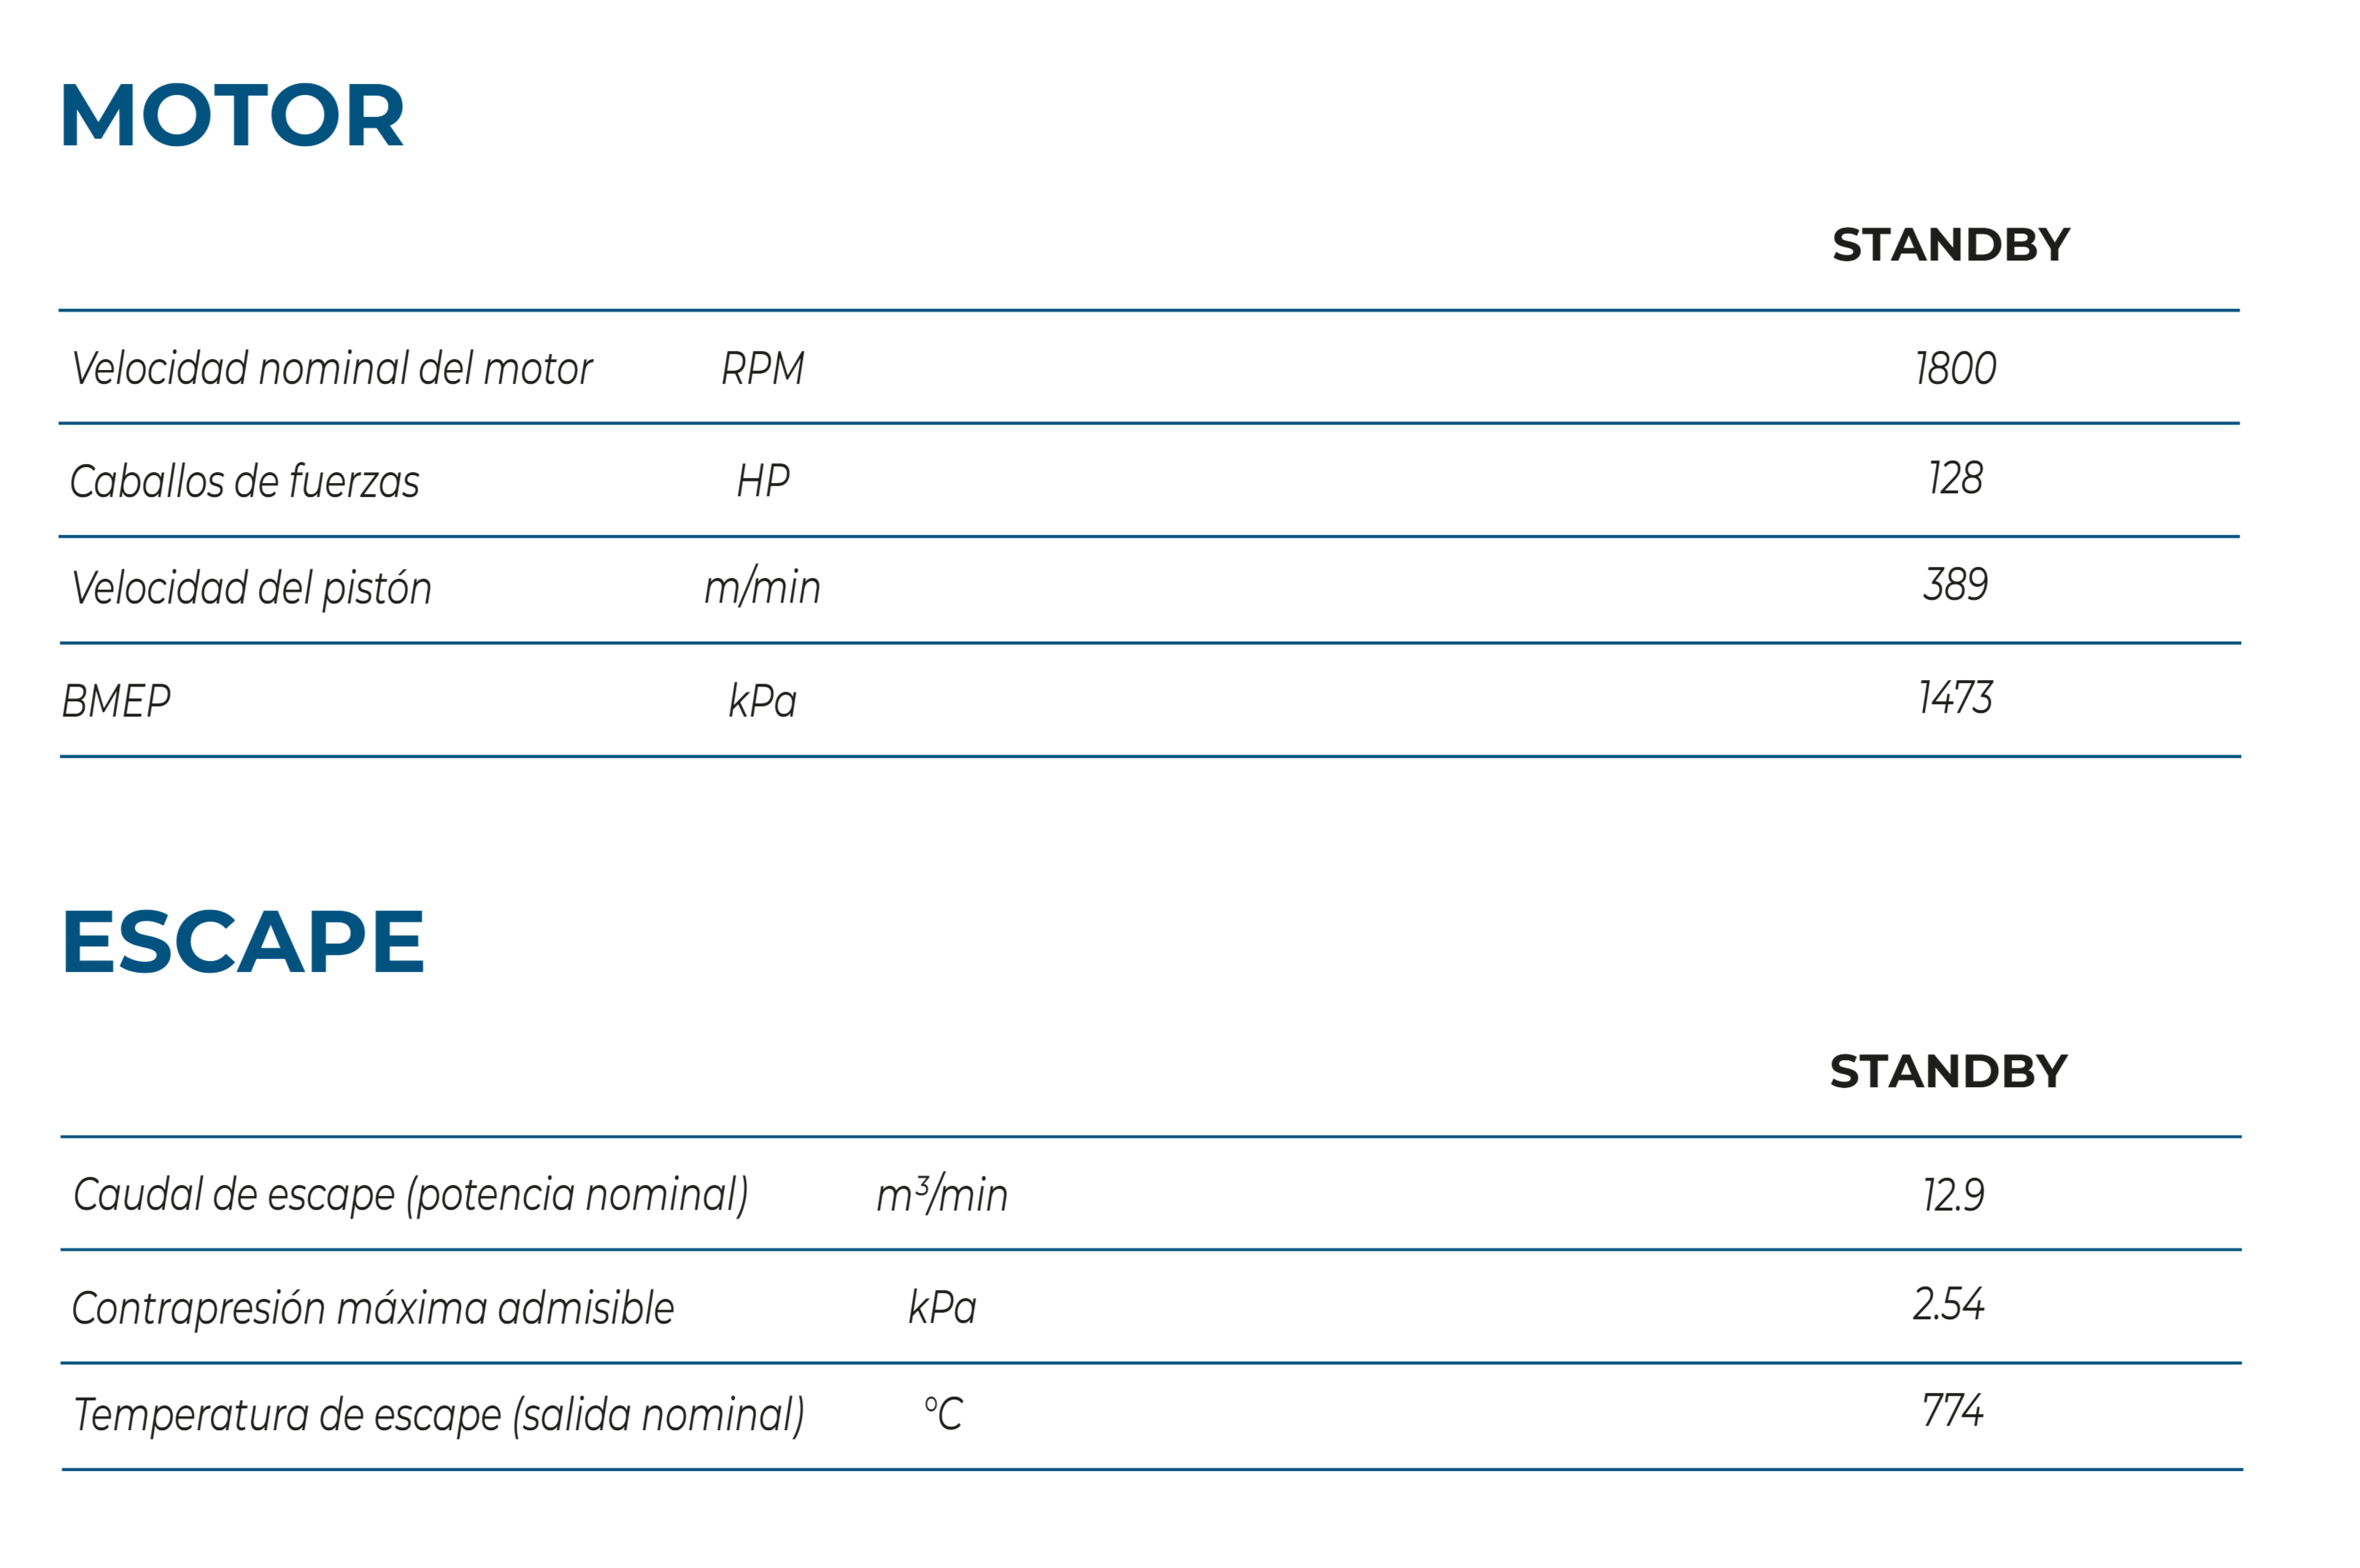The image size is (2360, 1568).
Task: Click the 'Caballos de fuerzas' row label
Action: click(245, 482)
